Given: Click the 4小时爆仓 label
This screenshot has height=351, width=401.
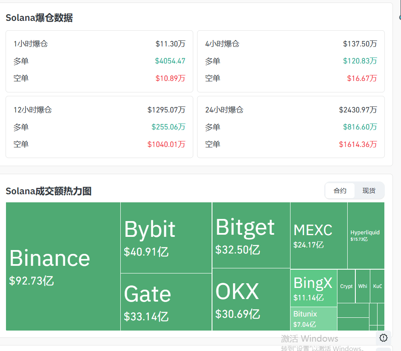Looking at the screenshot, I should tap(222, 44).
